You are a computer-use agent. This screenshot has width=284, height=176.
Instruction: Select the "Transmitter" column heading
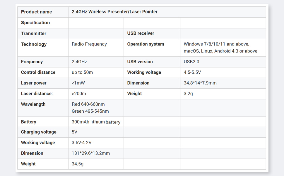point(34,33)
